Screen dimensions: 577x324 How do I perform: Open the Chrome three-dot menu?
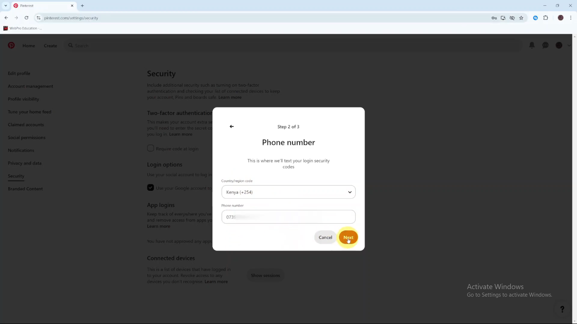tap(571, 18)
